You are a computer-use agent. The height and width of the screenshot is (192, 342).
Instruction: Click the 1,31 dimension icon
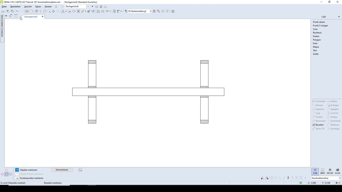point(102,11)
